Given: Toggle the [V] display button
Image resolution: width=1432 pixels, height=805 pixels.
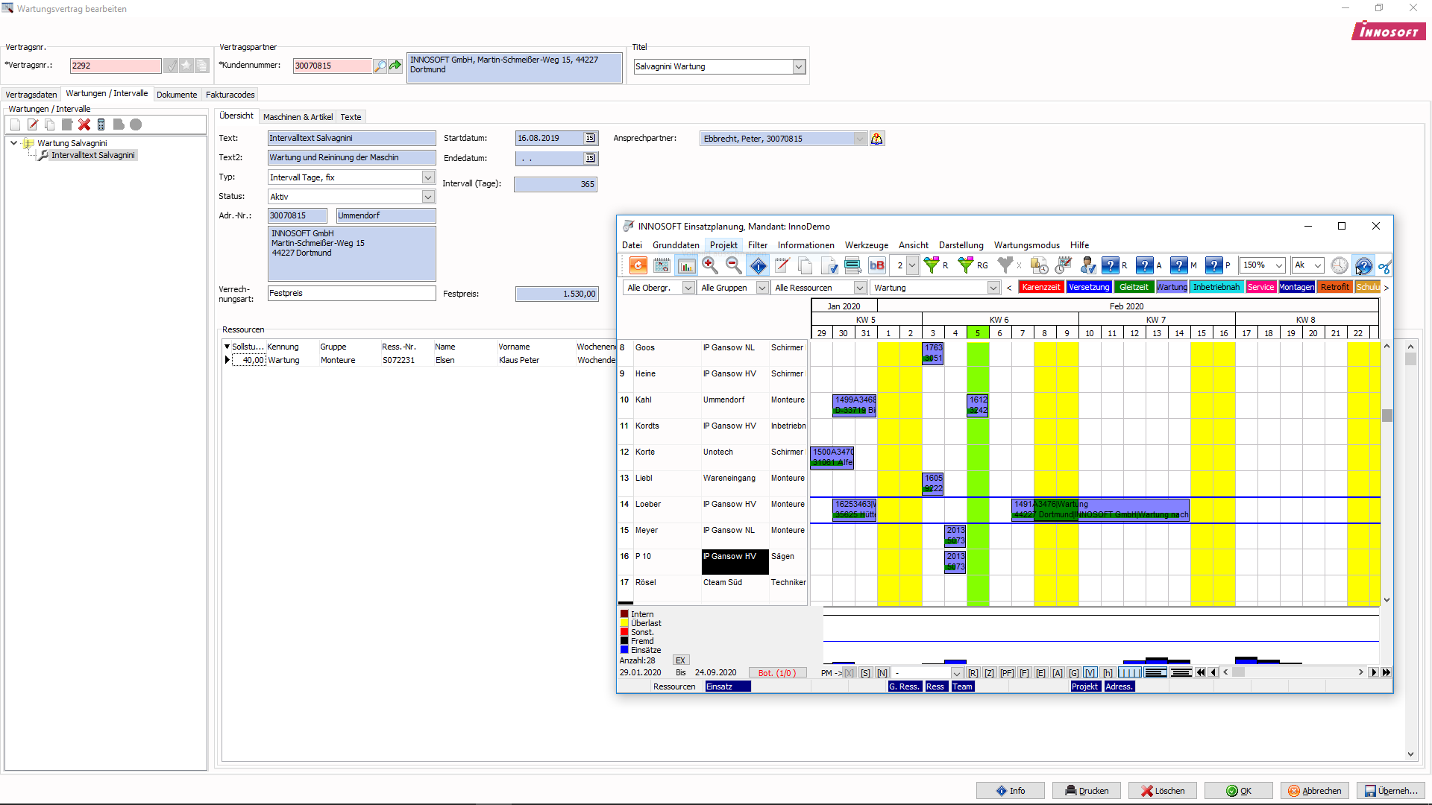Looking at the screenshot, I should pyautogui.click(x=1090, y=673).
